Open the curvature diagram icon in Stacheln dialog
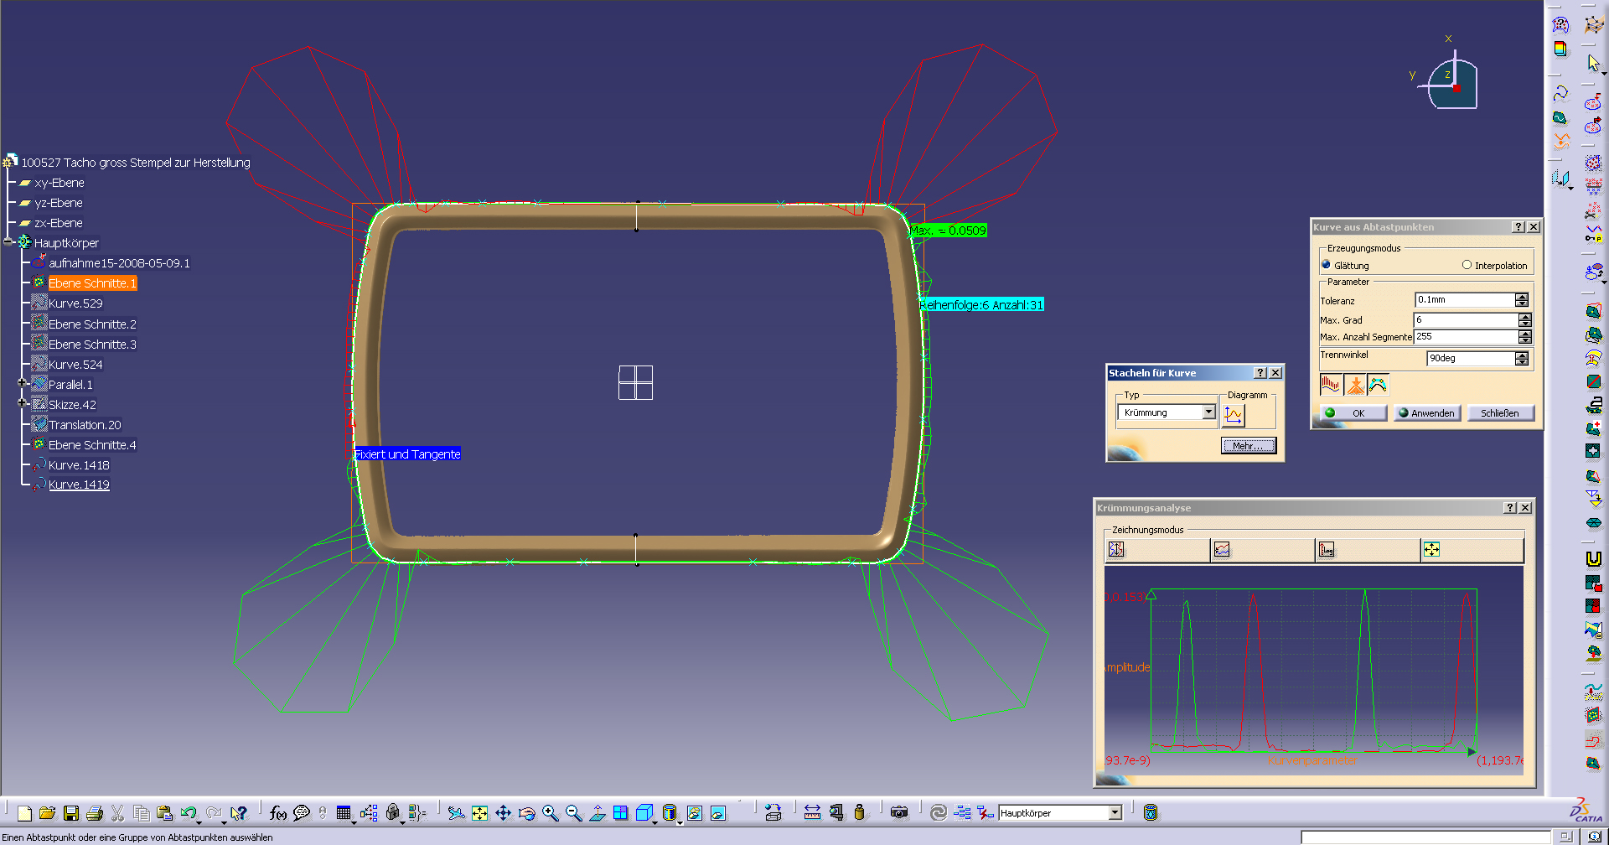This screenshot has width=1609, height=845. (1234, 415)
